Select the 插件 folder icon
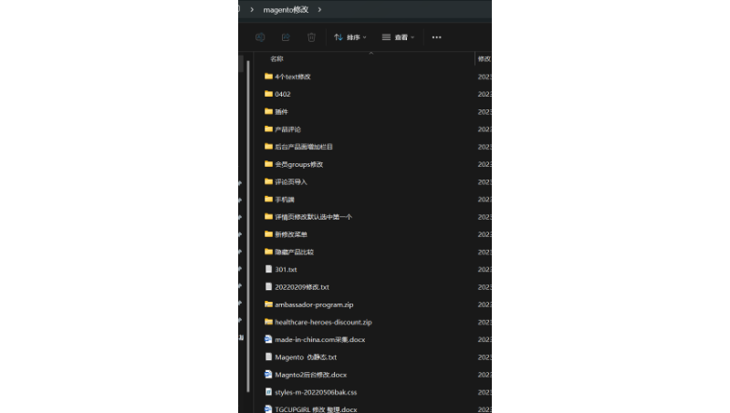The width and height of the screenshot is (730, 413). pos(268,111)
